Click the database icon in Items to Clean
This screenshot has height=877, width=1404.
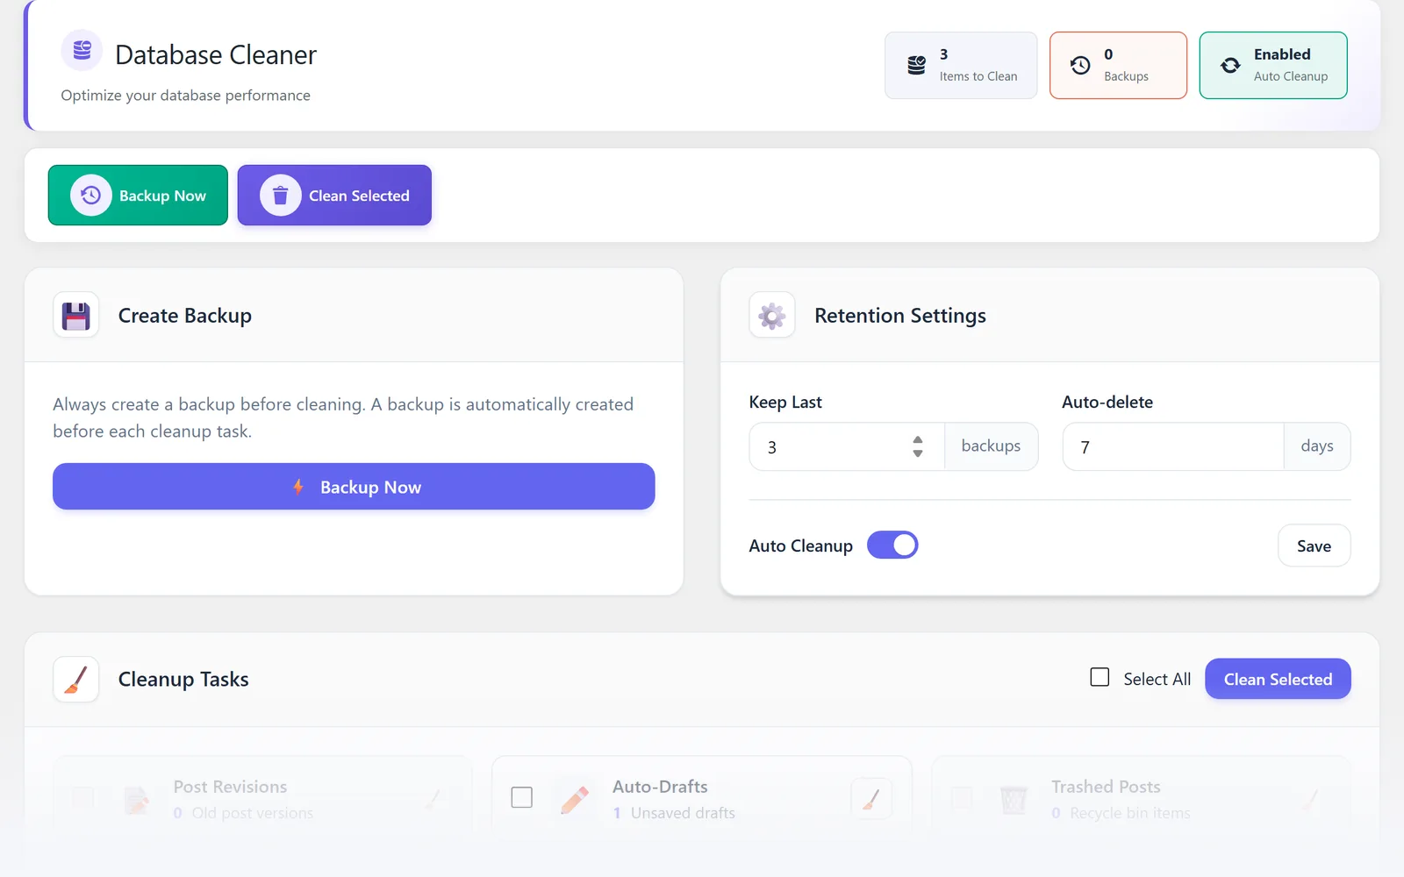pos(916,65)
